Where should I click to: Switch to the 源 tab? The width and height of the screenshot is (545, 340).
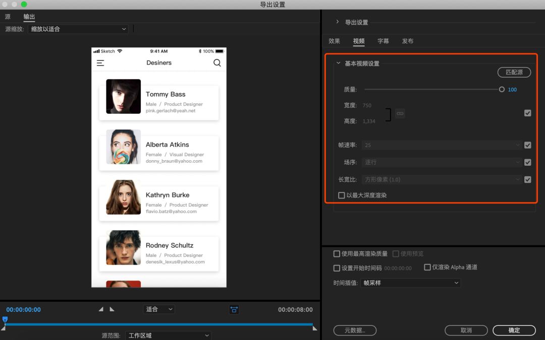[8, 17]
